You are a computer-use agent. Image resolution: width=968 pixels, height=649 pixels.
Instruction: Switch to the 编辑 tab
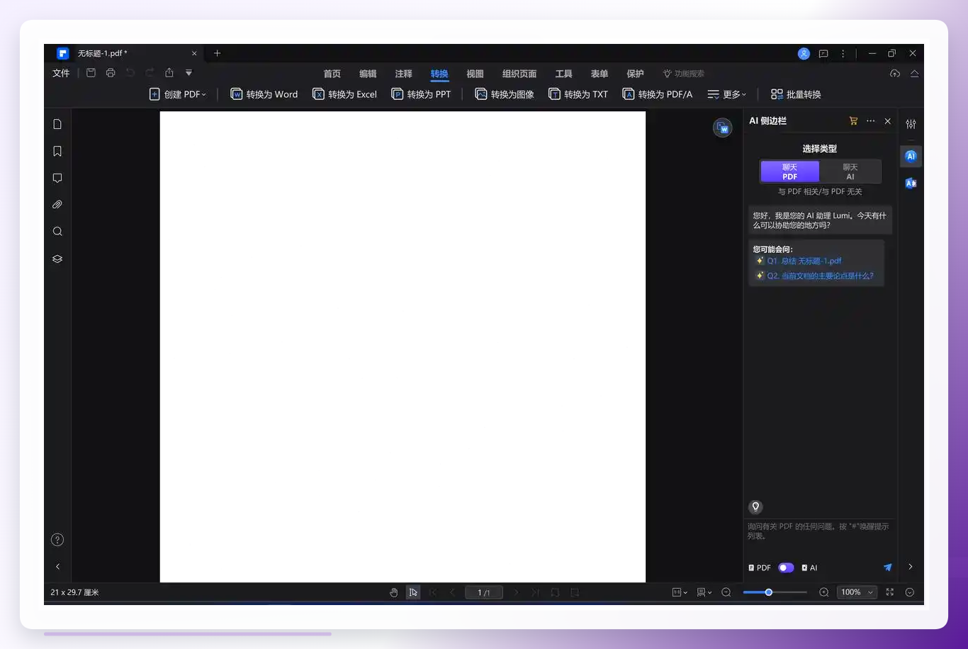pos(368,74)
